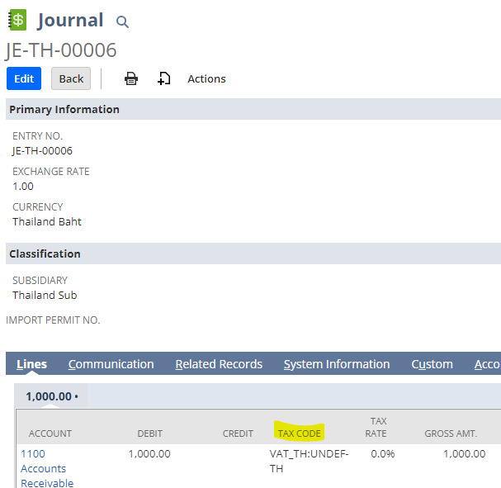
Task: Click the JE-TH-00006 page title
Action: [61, 50]
